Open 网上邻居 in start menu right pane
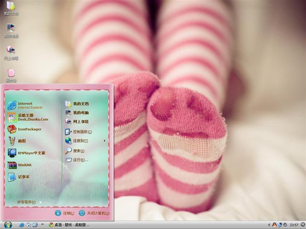The height and width of the screenshot is (229, 306). pyautogui.click(x=77, y=122)
